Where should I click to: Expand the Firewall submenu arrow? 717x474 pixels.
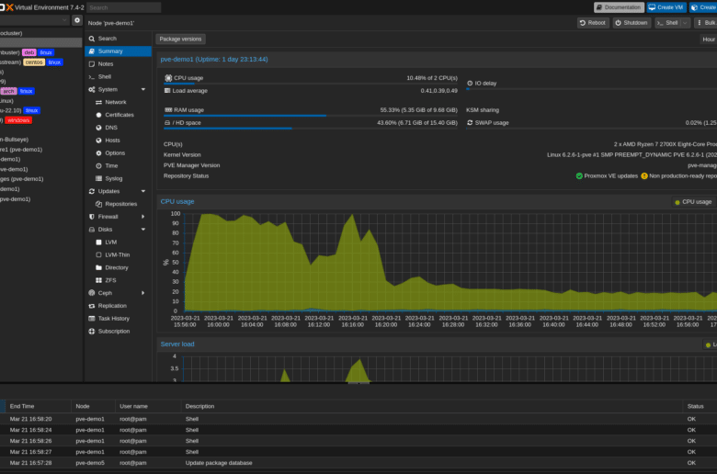coord(143,217)
